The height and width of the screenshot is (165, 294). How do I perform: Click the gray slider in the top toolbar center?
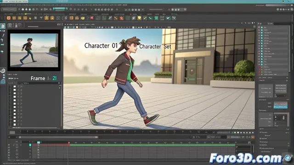click(x=156, y=9)
